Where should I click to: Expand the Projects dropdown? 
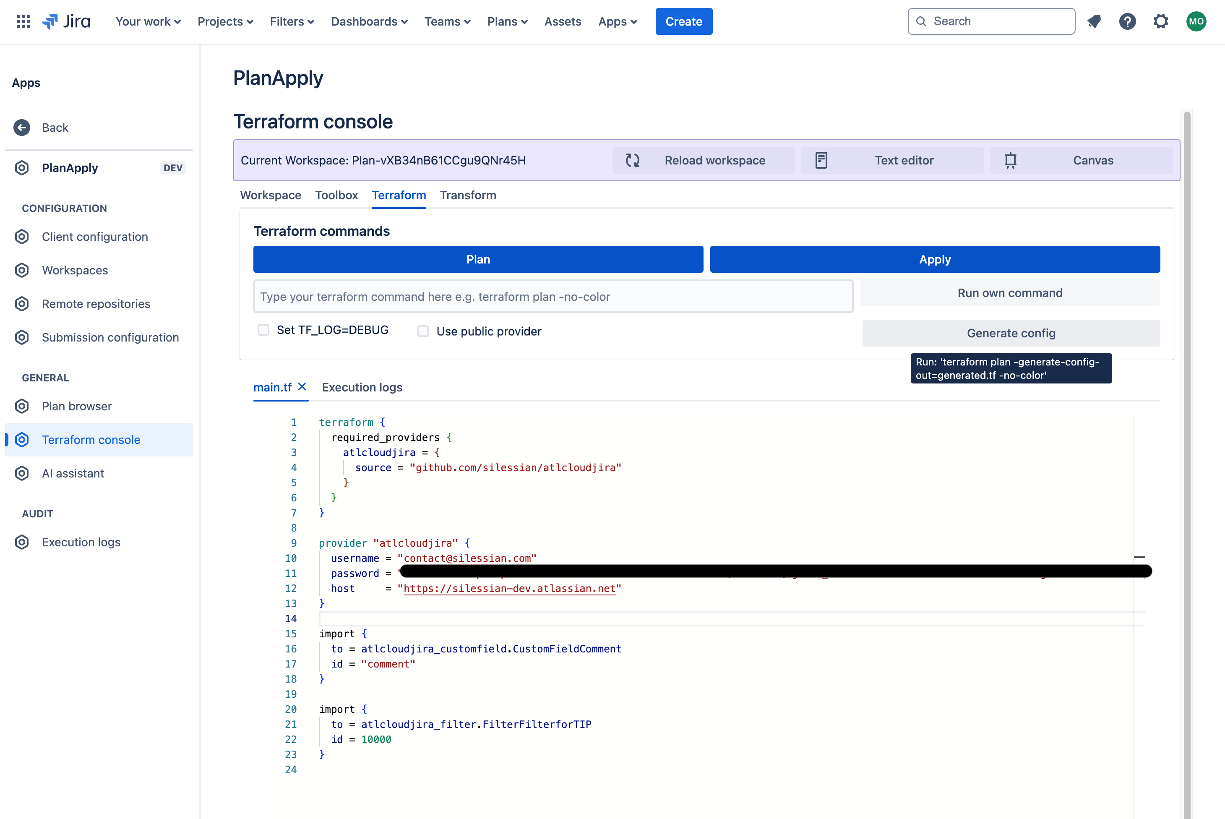tap(225, 21)
